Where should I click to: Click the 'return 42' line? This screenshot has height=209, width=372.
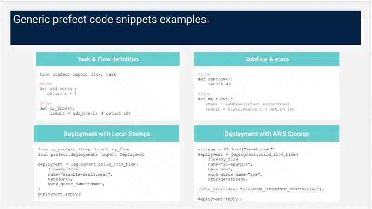219,84
